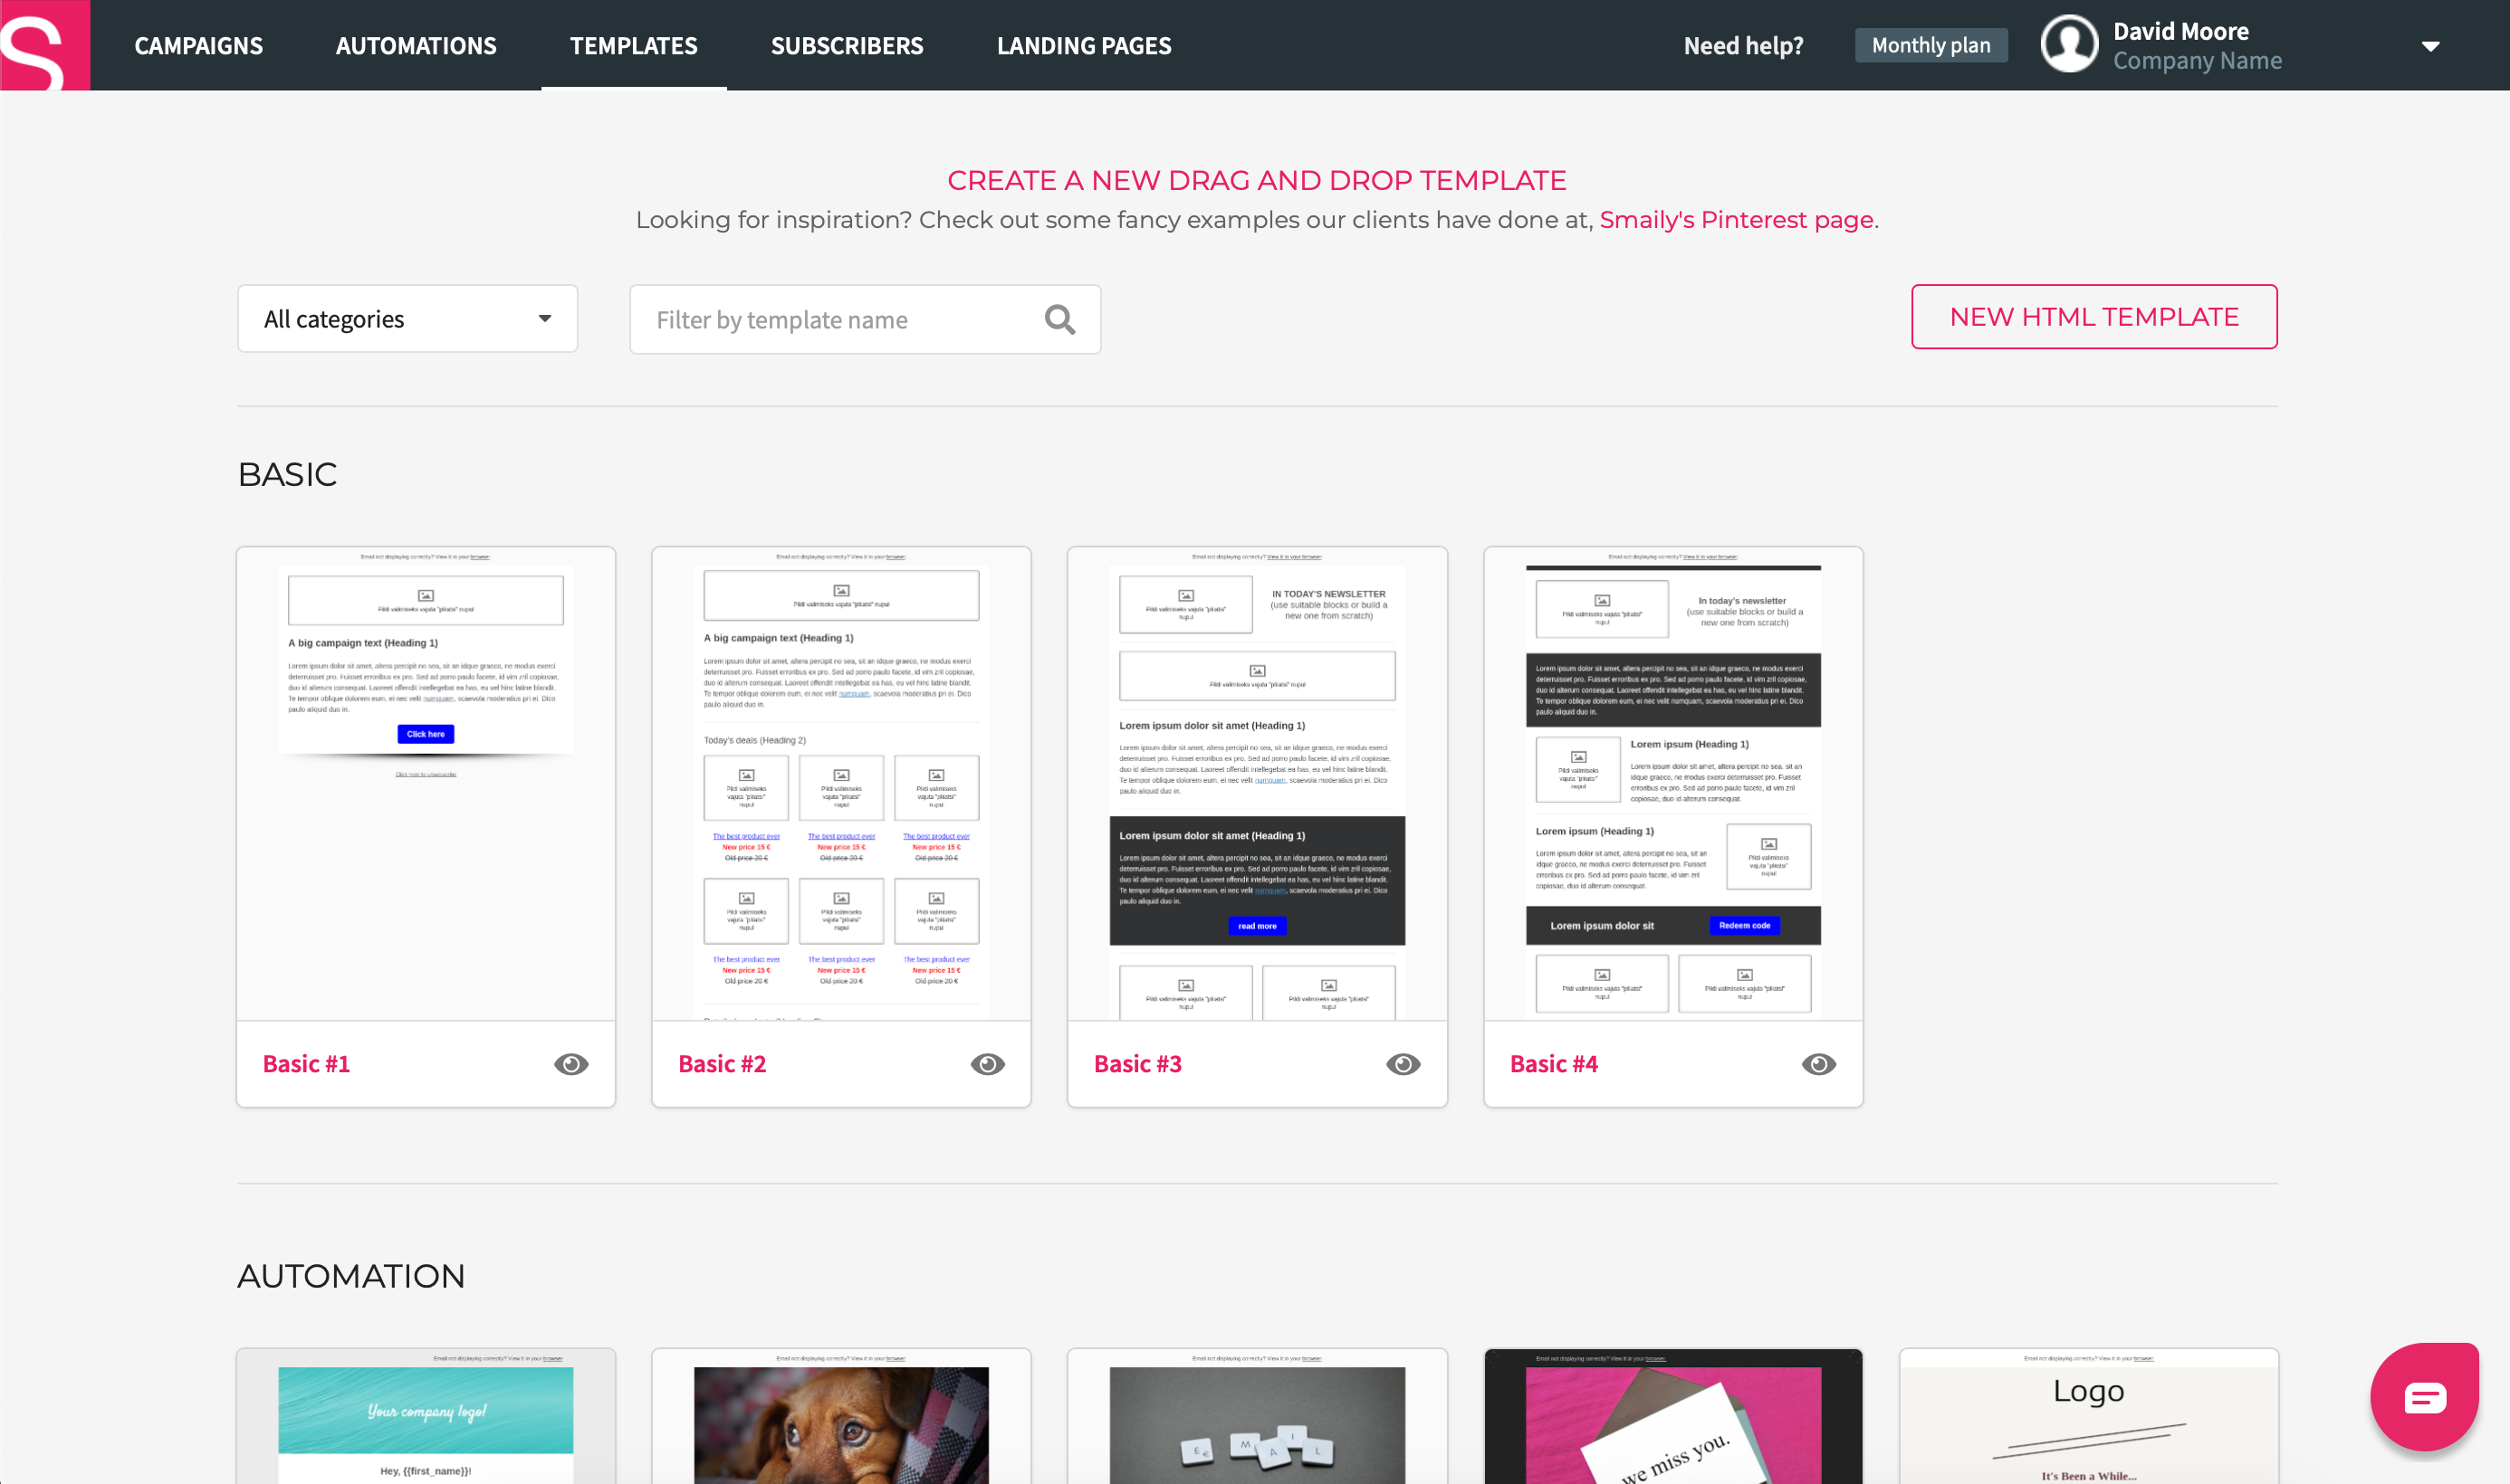Select the Basic #4 template thumbnail
The image size is (2510, 1484).
tap(1672, 784)
